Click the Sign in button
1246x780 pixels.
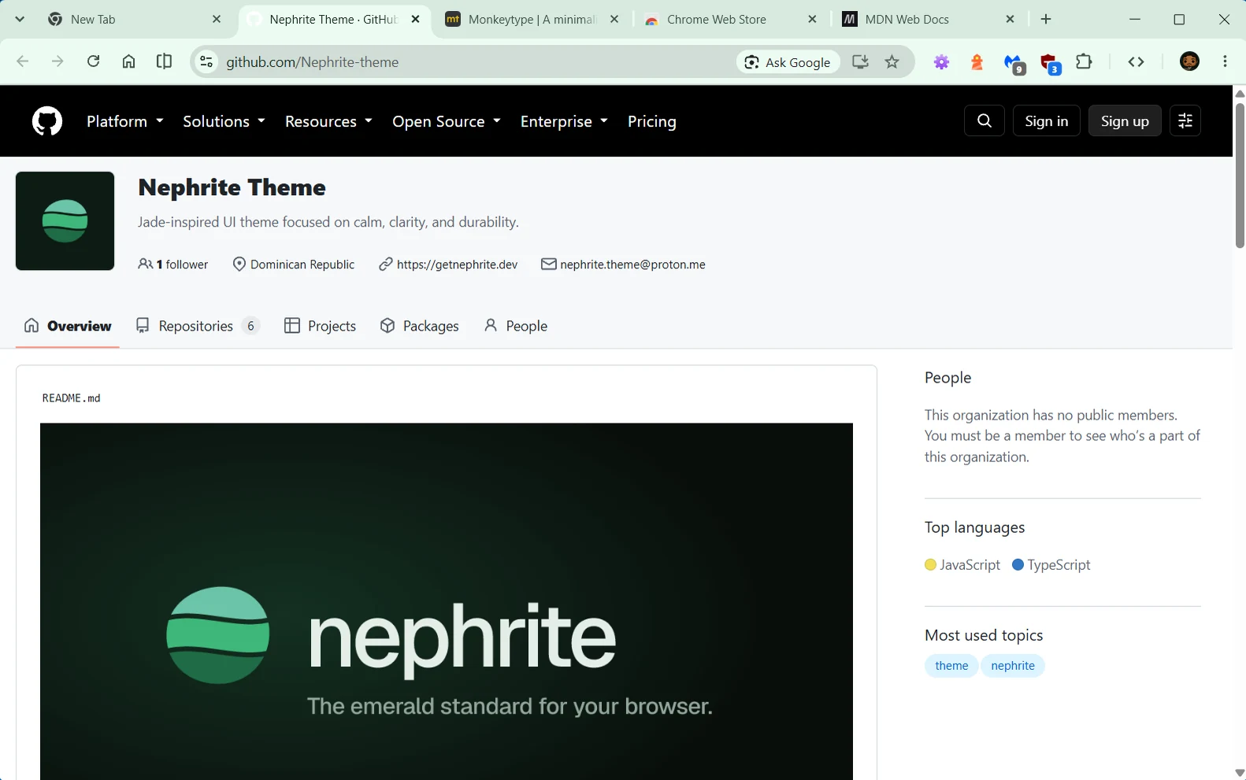point(1047,120)
